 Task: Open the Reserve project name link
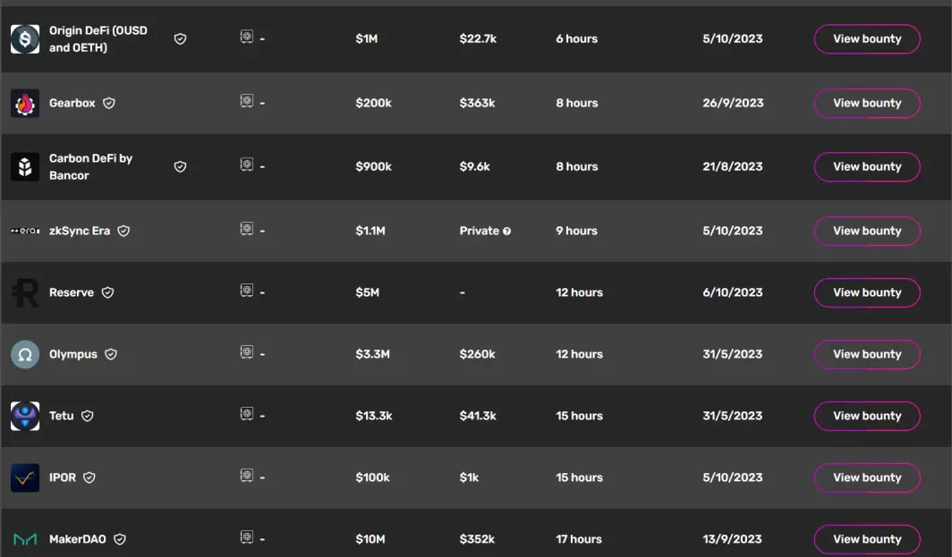(72, 292)
